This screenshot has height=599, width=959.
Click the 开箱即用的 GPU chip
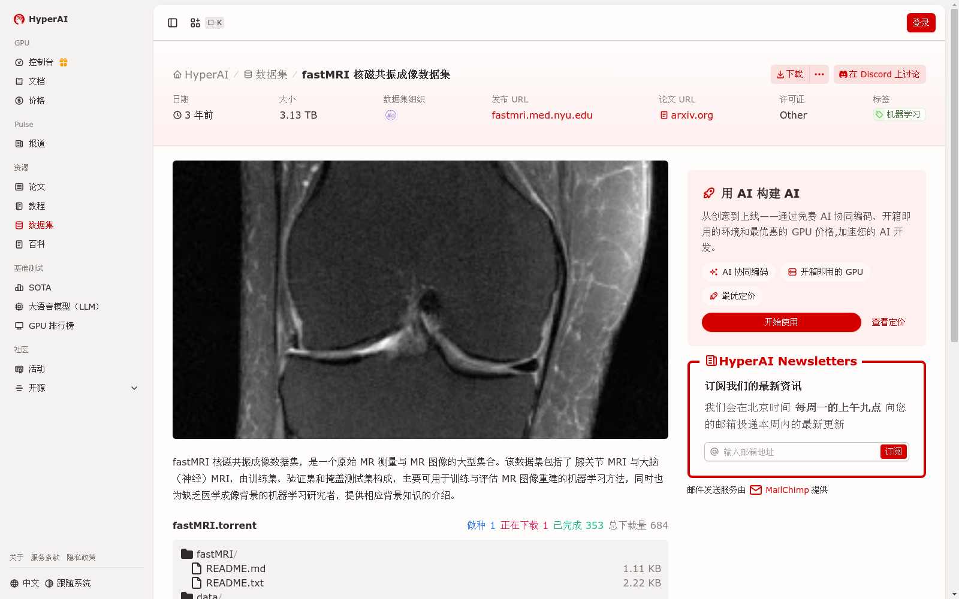point(825,272)
